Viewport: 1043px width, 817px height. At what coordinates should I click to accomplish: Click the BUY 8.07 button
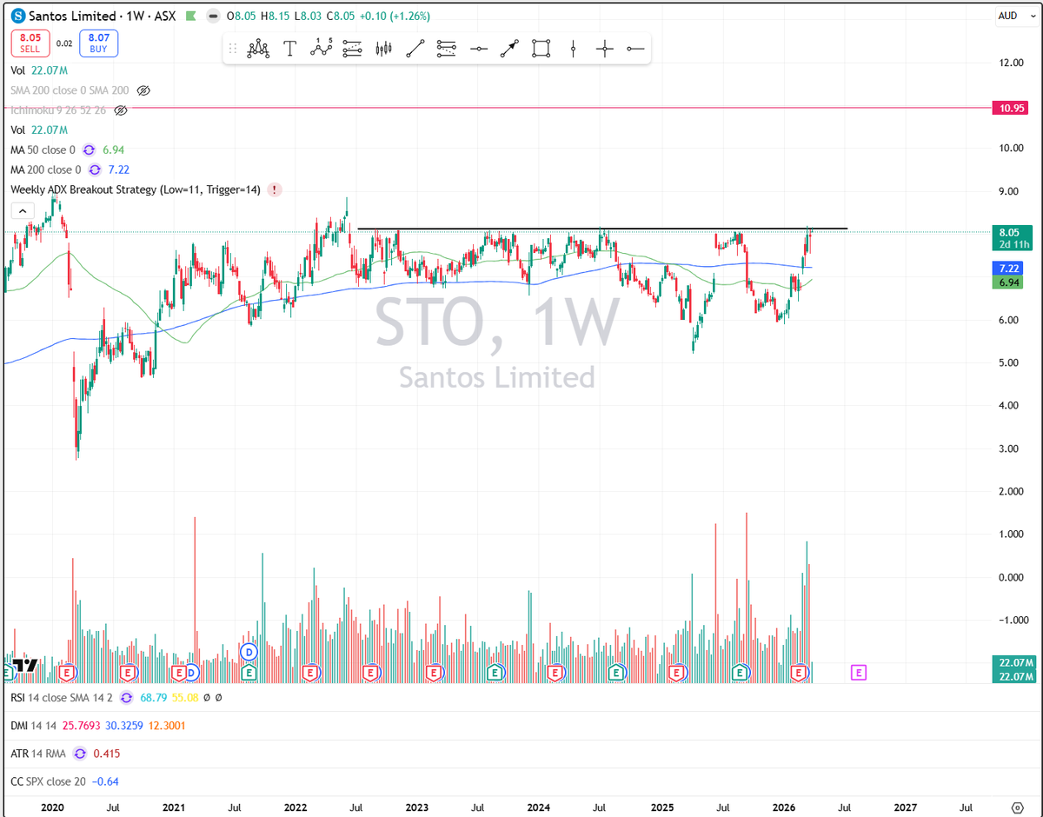98,43
